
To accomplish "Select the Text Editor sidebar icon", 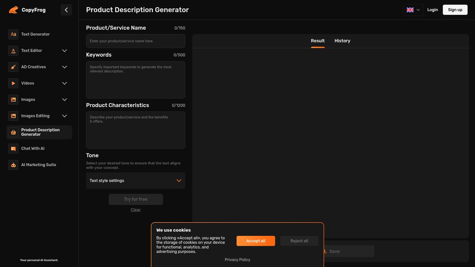I will point(13,50).
